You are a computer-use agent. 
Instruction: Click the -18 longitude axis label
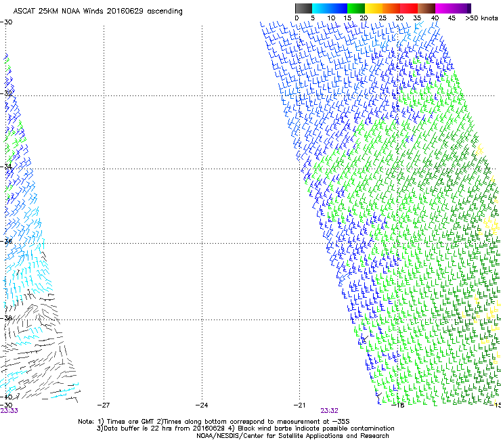(x=398, y=405)
